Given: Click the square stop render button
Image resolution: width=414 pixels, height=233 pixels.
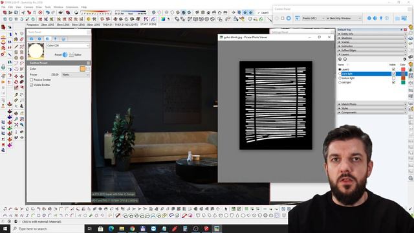Looking at the screenshot, I should [283, 18].
